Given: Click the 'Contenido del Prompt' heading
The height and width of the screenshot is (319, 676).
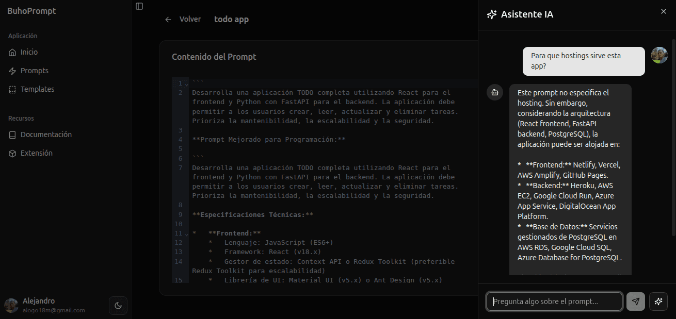Looking at the screenshot, I should (x=214, y=57).
